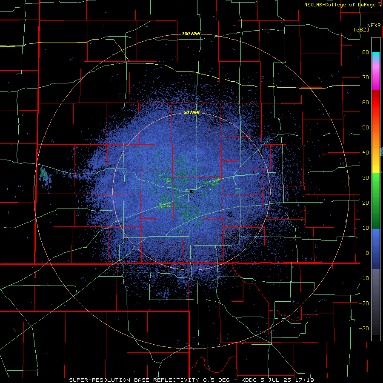Click the Super-Resolution Base Reflectivity caption
The image size is (383, 383).
pos(191,380)
